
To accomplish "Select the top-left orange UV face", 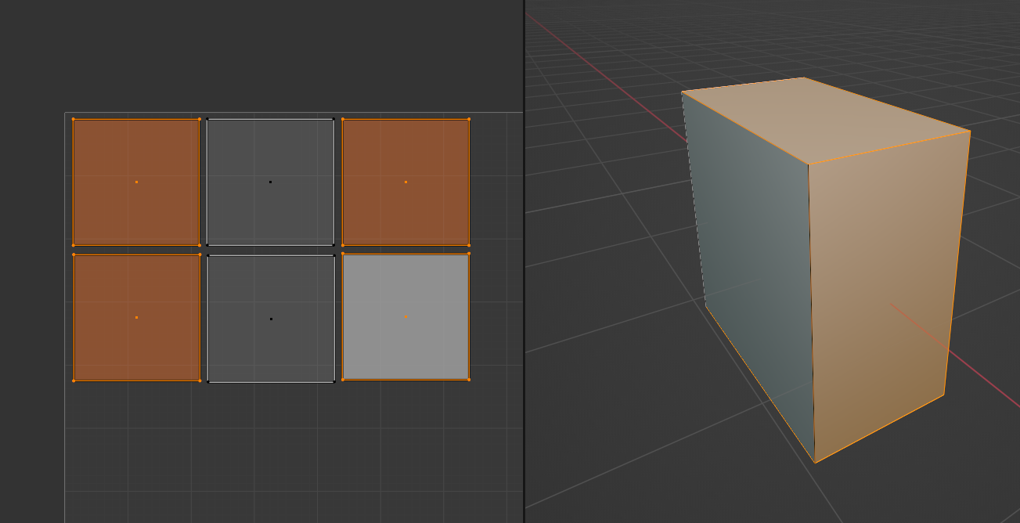I will point(136,182).
